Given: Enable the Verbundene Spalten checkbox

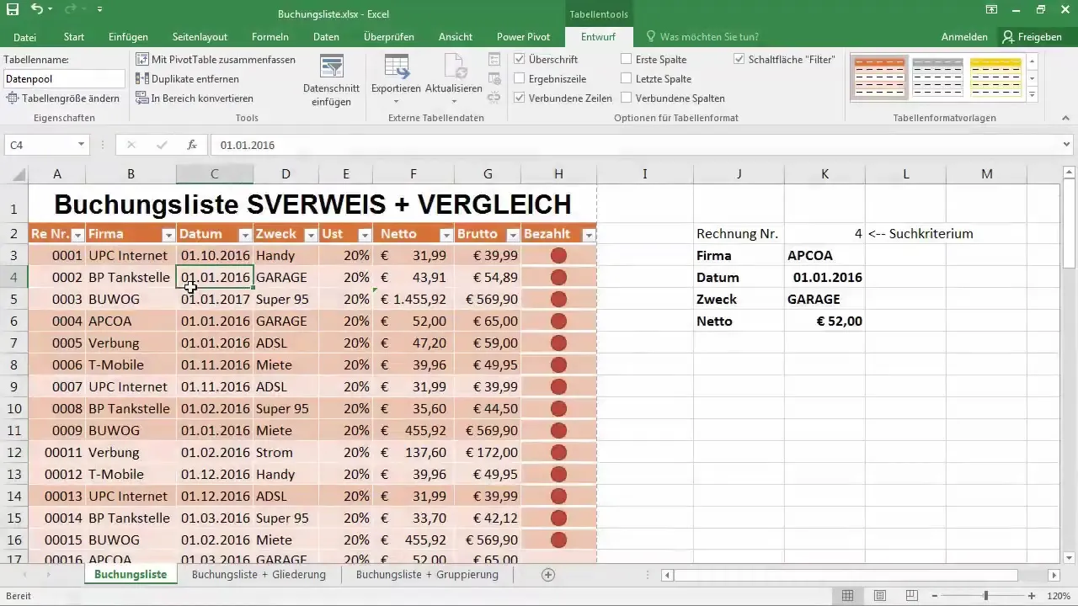Looking at the screenshot, I should coord(627,98).
